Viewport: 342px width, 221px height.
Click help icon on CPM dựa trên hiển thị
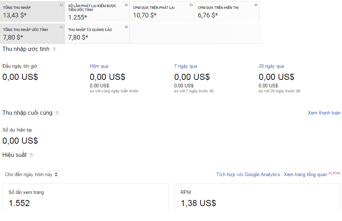tap(256, 5)
